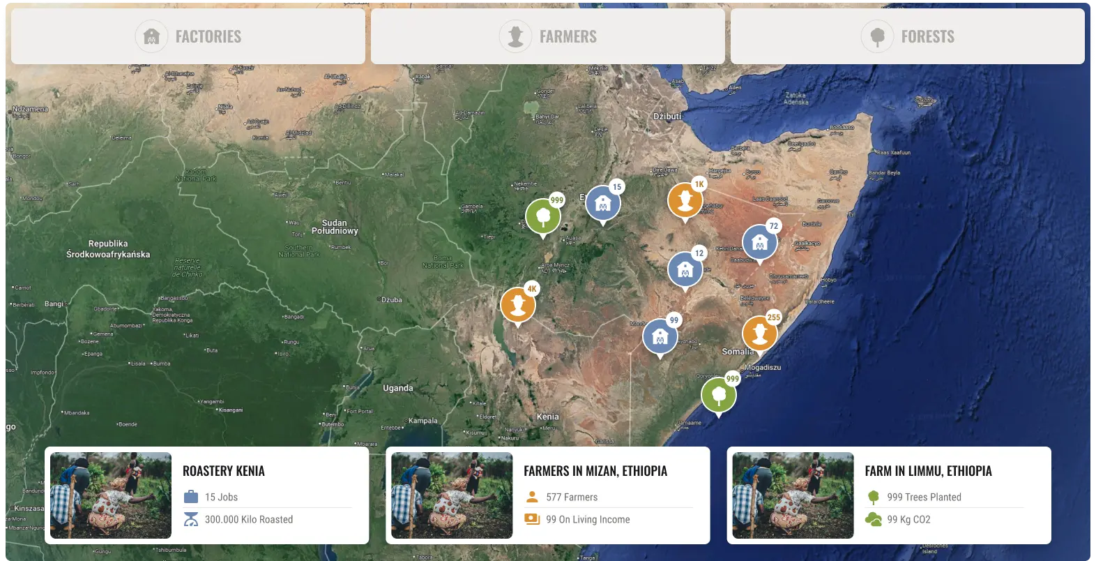Image resolution: width=1096 pixels, height=561 pixels.
Task: Open the Roastery Kenia card title
Action: (224, 471)
